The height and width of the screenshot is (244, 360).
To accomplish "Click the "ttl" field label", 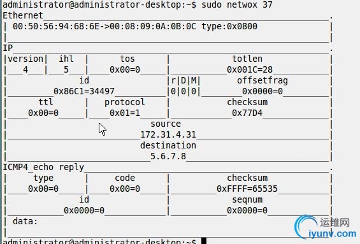I will point(46,102).
